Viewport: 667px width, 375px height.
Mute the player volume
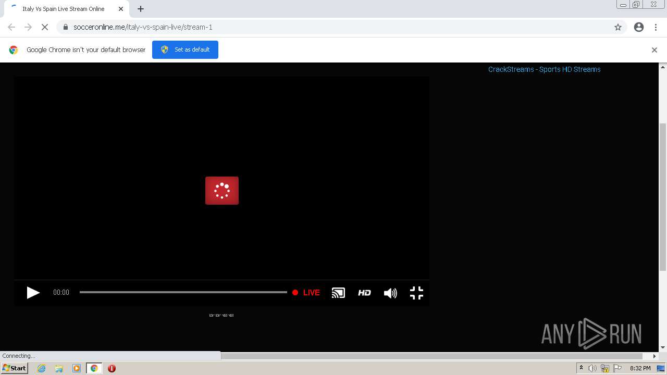(x=390, y=293)
